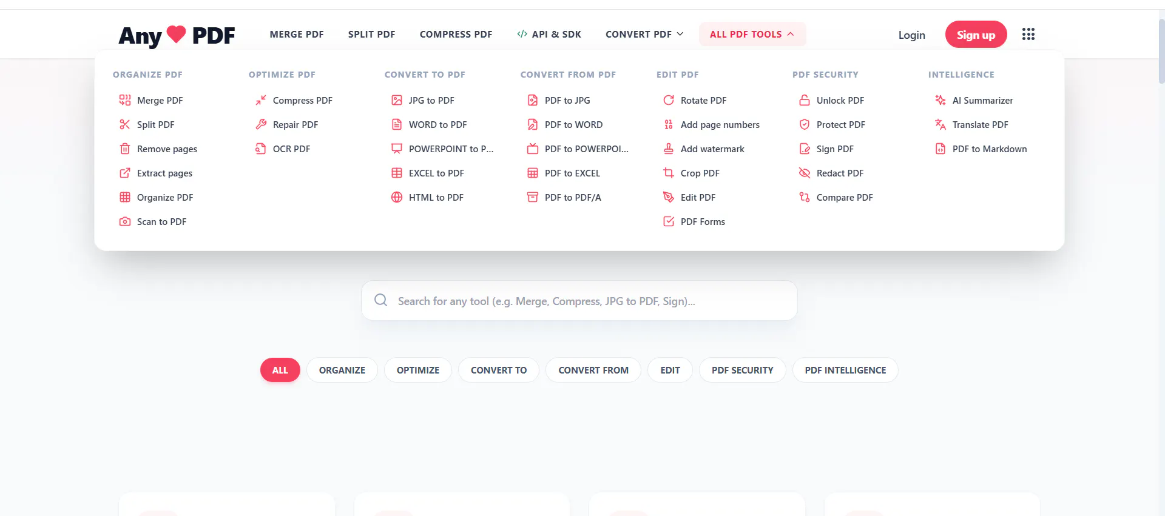Click the Rotate PDF circular arrow icon
Image resolution: width=1165 pixels, height=516 pixels.
pyautogui.click(x=669, y=100)
